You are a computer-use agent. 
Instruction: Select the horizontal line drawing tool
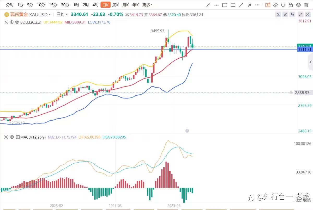click(216, 5)
